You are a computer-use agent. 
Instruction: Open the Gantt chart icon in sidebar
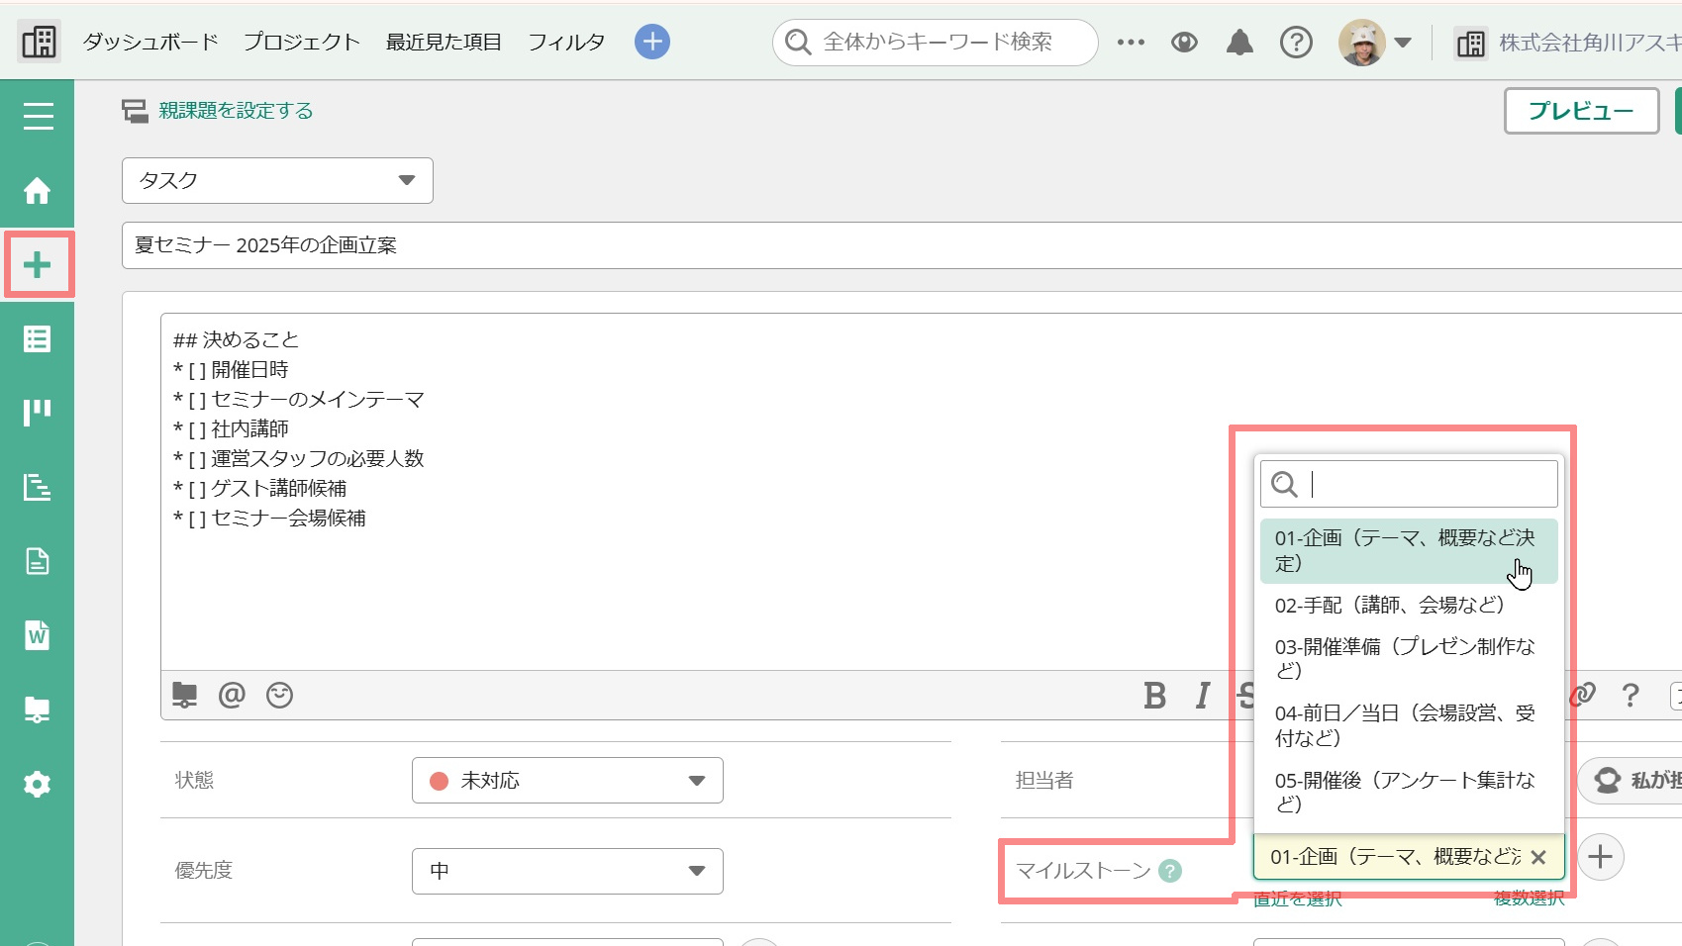pyautogui.click(x=38, y=487)
